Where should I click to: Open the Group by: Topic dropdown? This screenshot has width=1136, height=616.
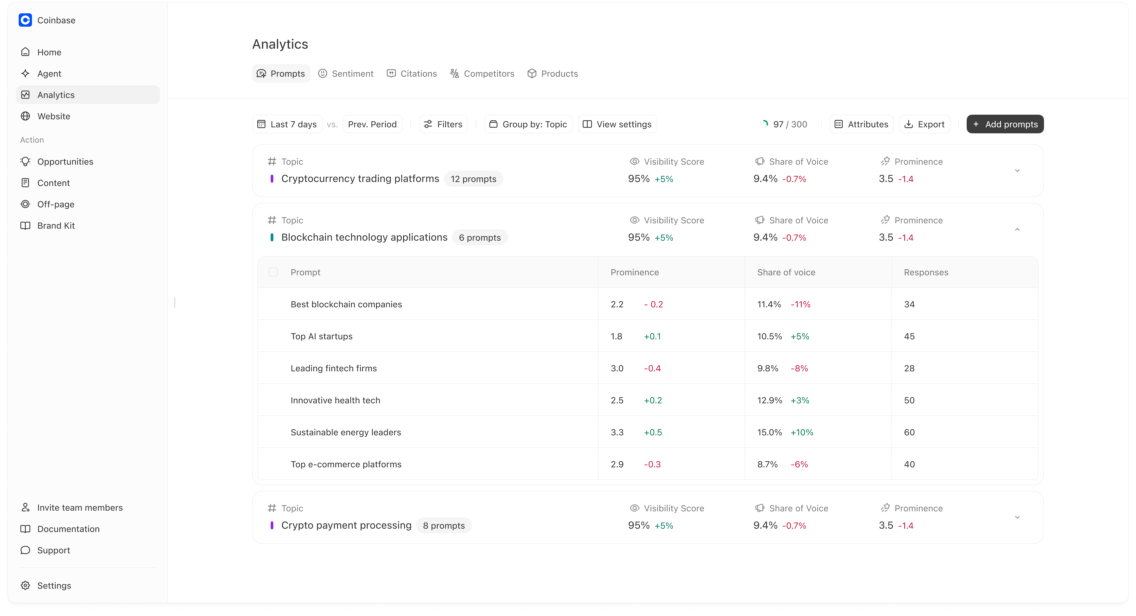(x=528, y=124)
